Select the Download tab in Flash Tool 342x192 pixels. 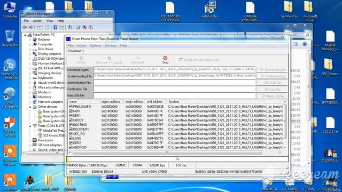tap(75, 51)
